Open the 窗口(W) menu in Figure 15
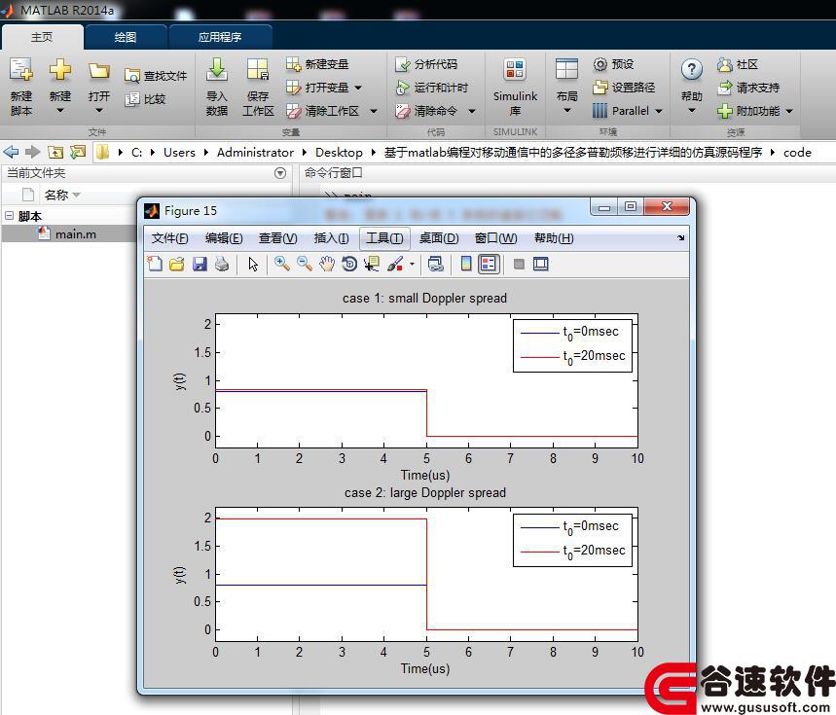Screen dimensions: 836x715 point(495,238)
